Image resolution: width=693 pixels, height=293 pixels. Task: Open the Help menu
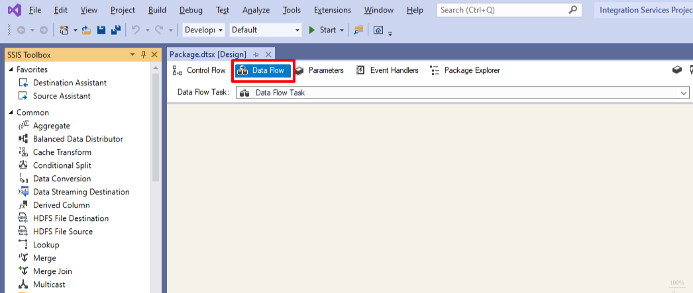[415, 10]
